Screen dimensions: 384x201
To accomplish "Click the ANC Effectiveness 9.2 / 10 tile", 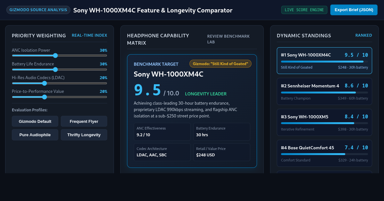I will [x=162, y=132].
